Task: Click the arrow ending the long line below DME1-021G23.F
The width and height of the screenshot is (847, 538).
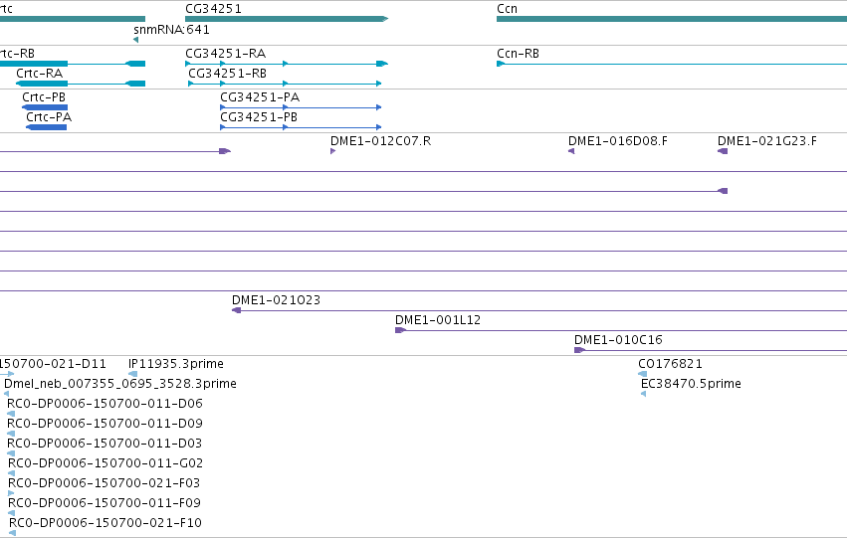Action: (x=723, y=191)
